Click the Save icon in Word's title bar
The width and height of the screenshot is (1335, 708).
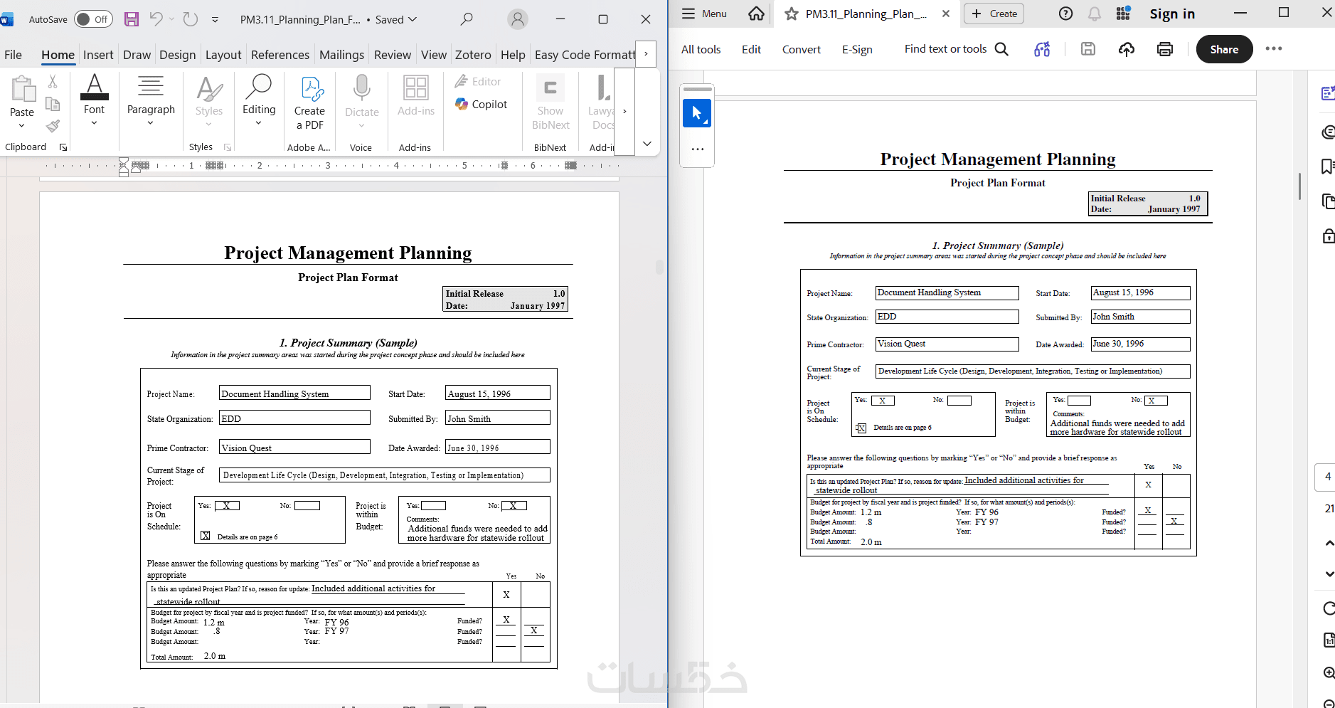(132, 19)
